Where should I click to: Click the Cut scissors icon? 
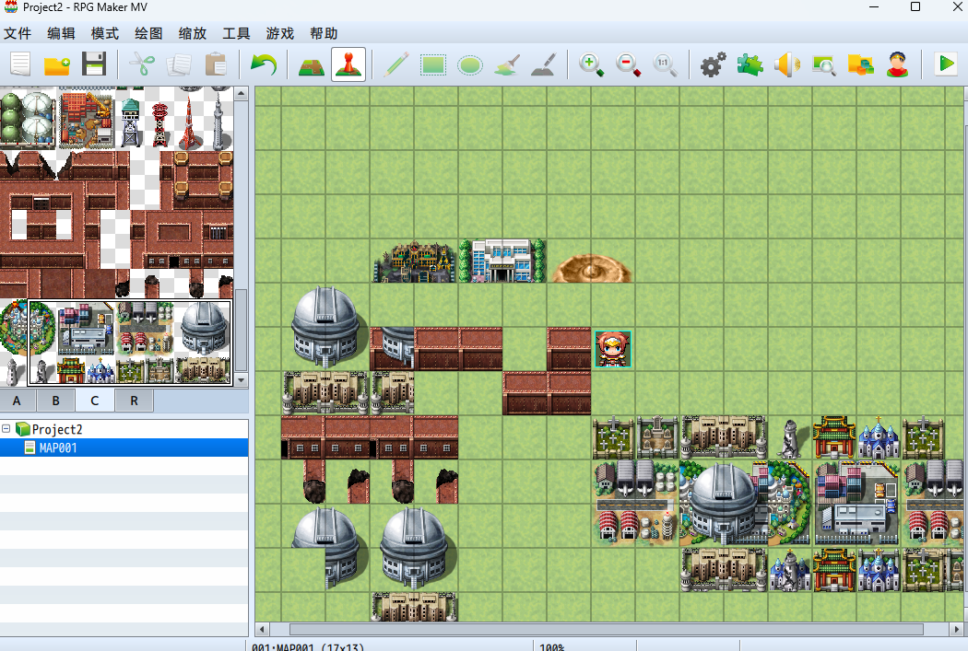click(142, 64)
